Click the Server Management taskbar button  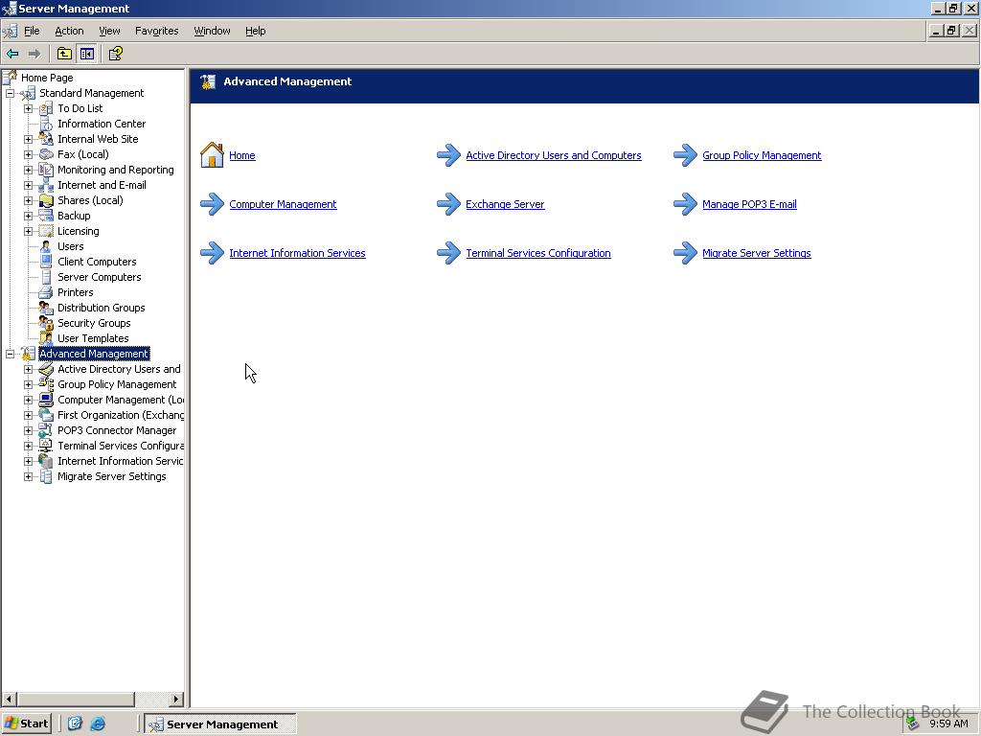pyautogui.click(x=220, y=724)
